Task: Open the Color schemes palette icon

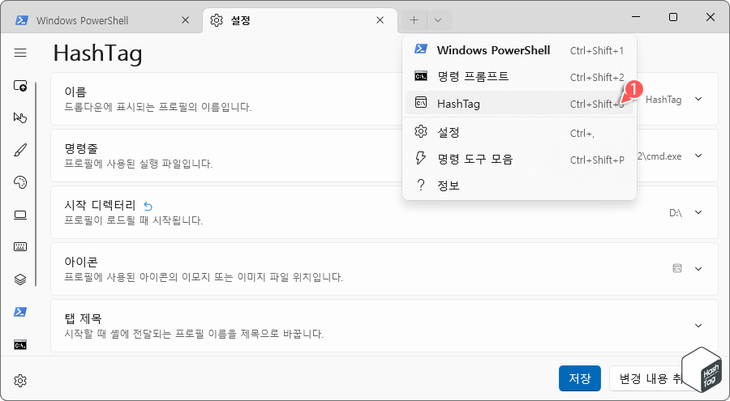Action: (20, 182)
